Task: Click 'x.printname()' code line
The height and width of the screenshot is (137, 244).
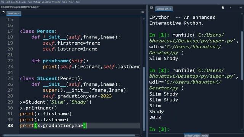Action: point(39,108)
